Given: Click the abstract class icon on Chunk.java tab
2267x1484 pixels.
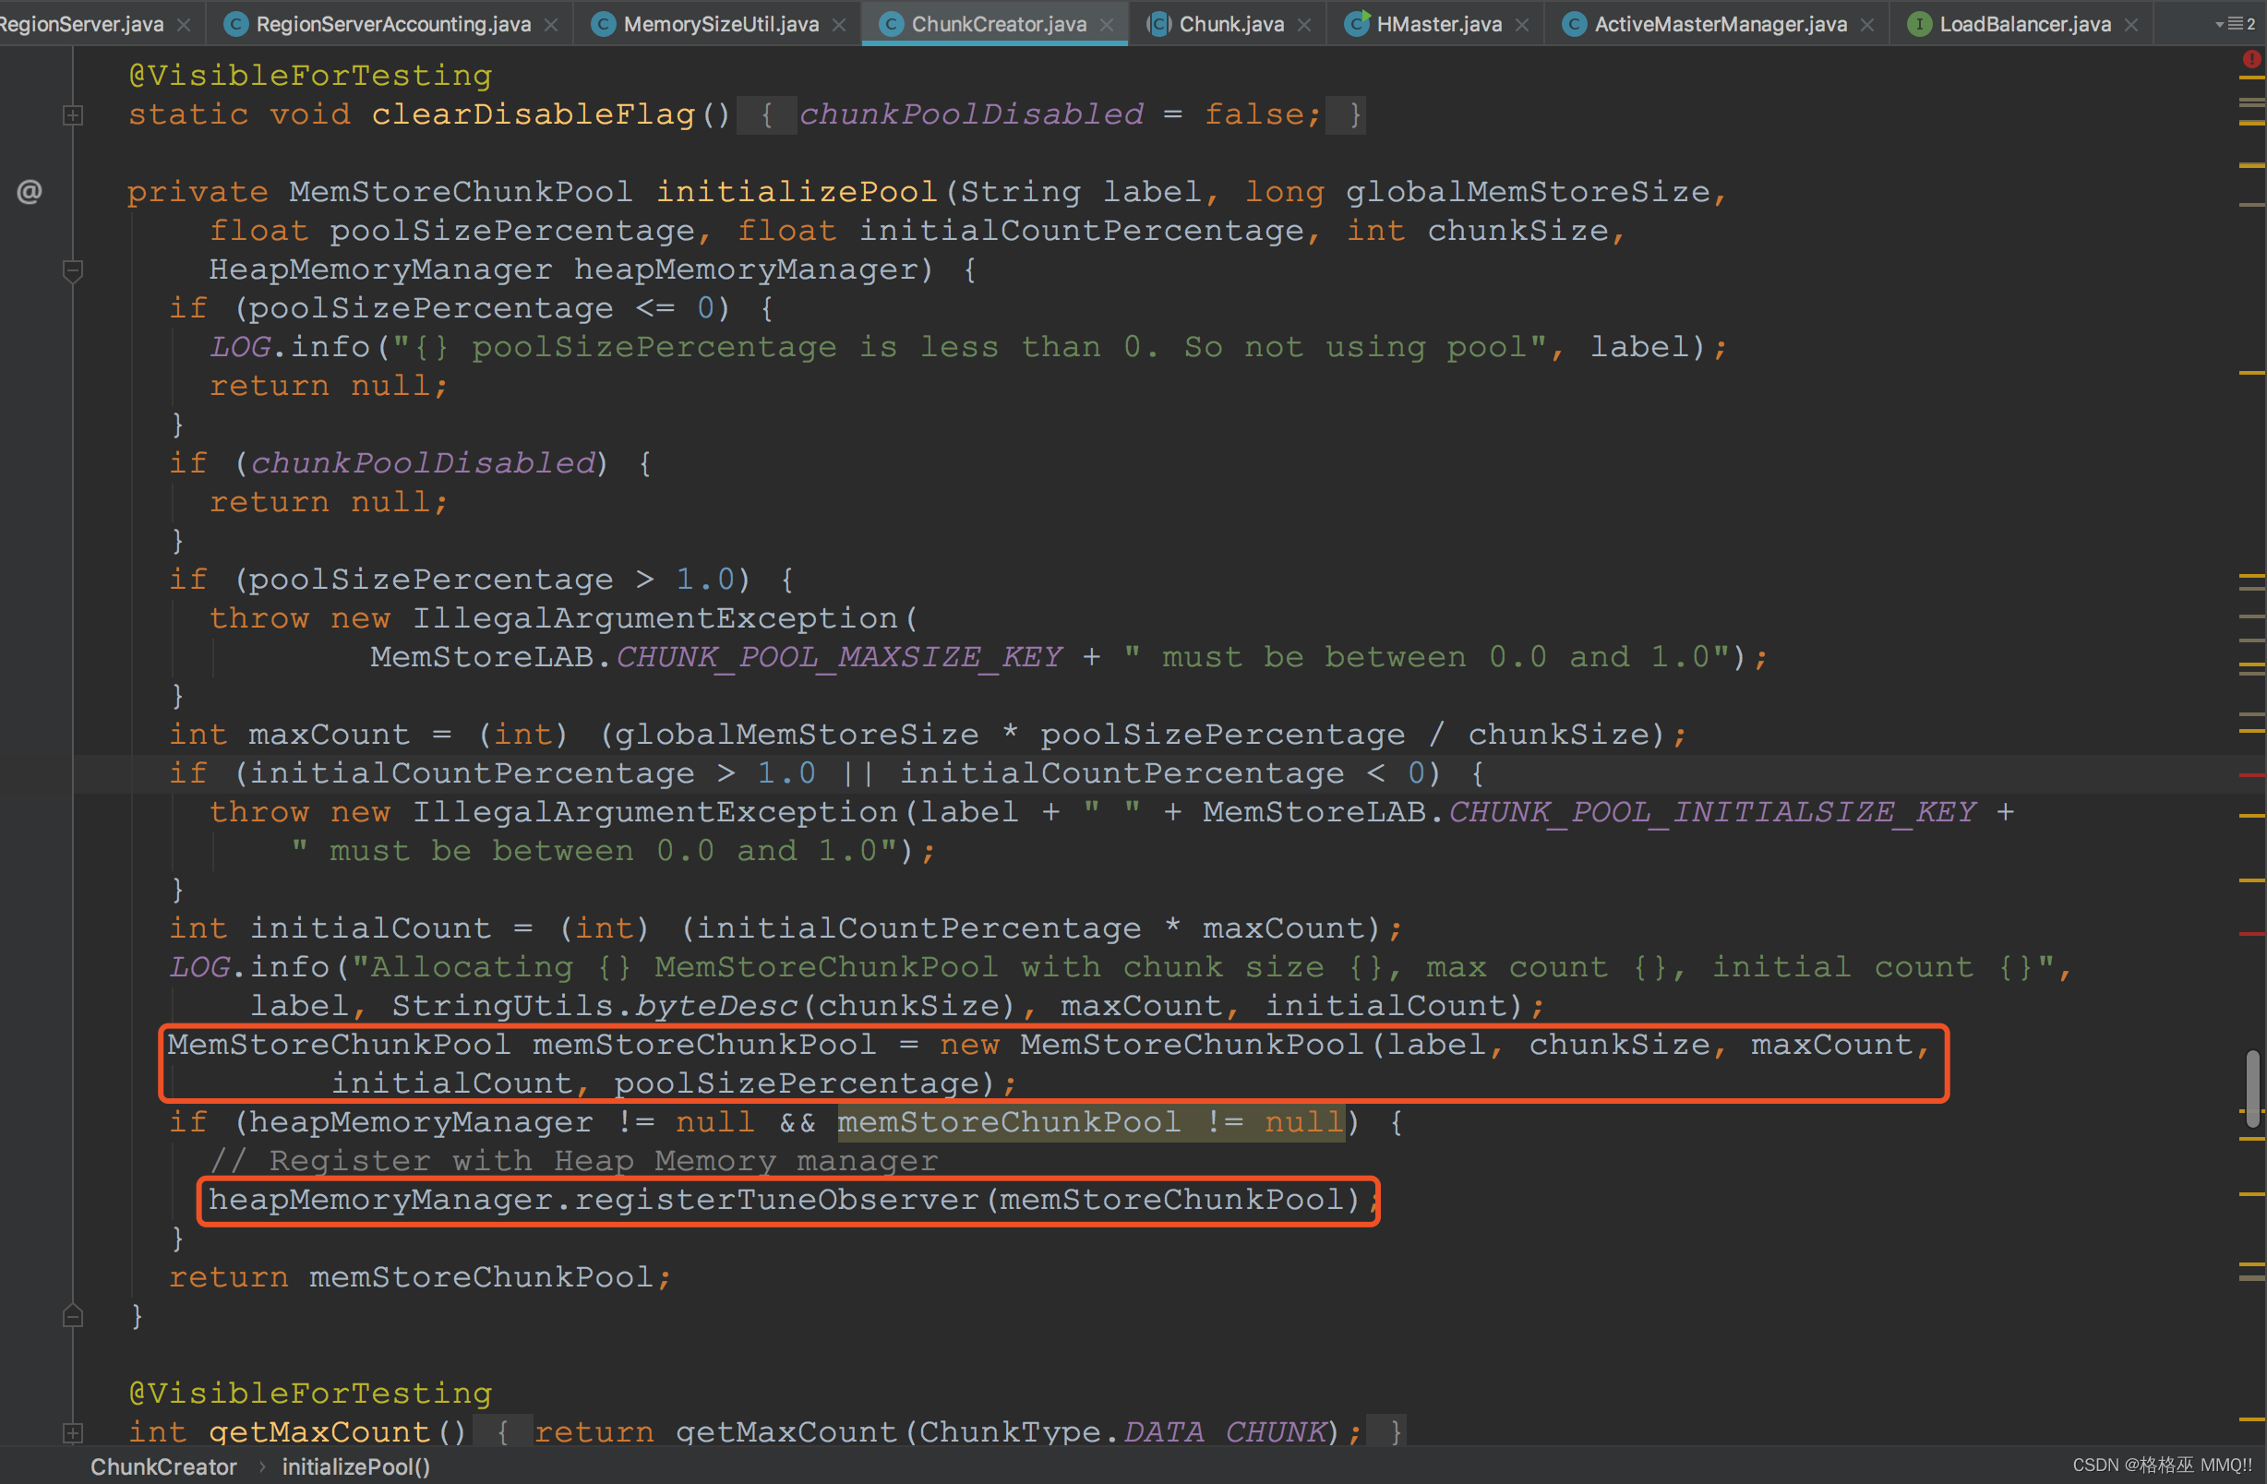Looking at the screenshot, I should 1158,25.
